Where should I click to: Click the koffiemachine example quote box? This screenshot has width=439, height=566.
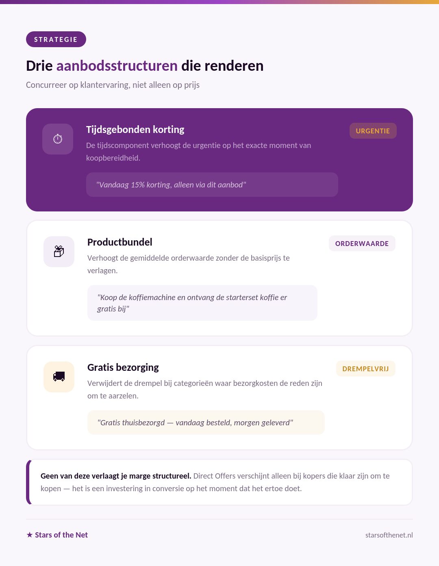[202, 303]
